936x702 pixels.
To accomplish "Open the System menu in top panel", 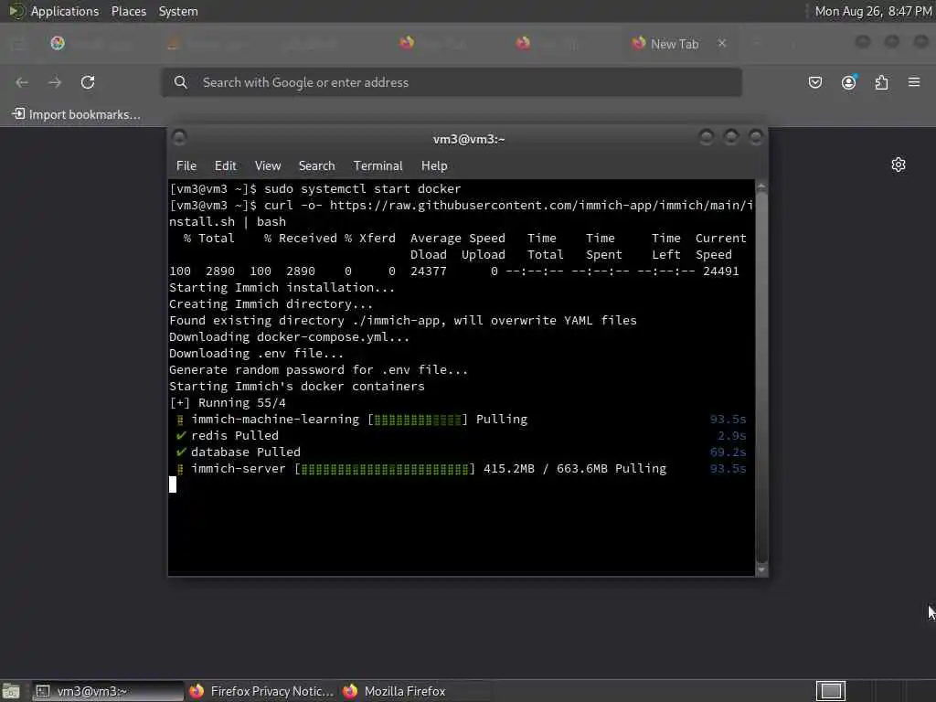I will point(178,11).
